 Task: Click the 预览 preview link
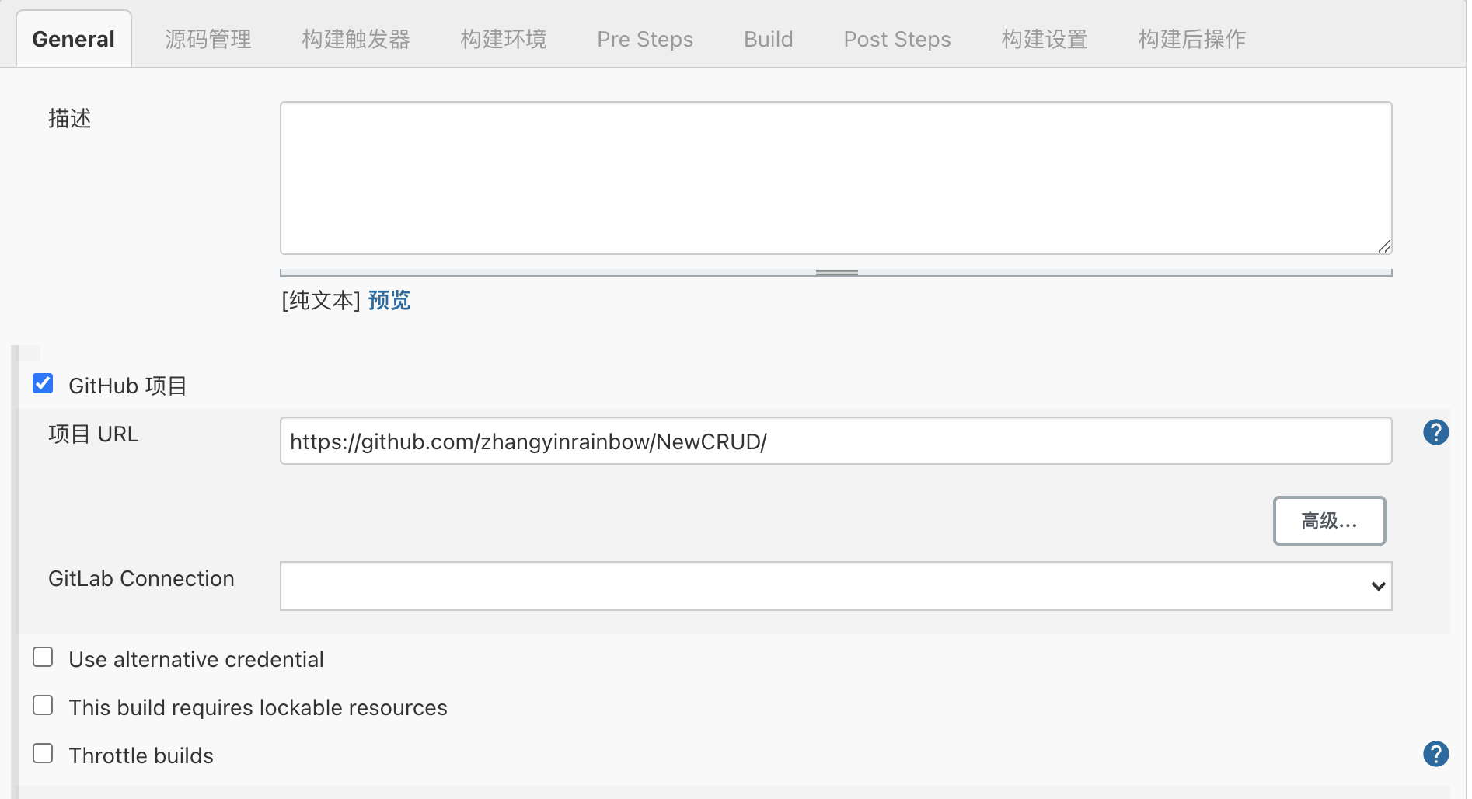389,301
